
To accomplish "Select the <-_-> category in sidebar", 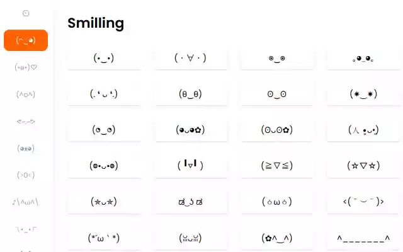I will (26, 121).
